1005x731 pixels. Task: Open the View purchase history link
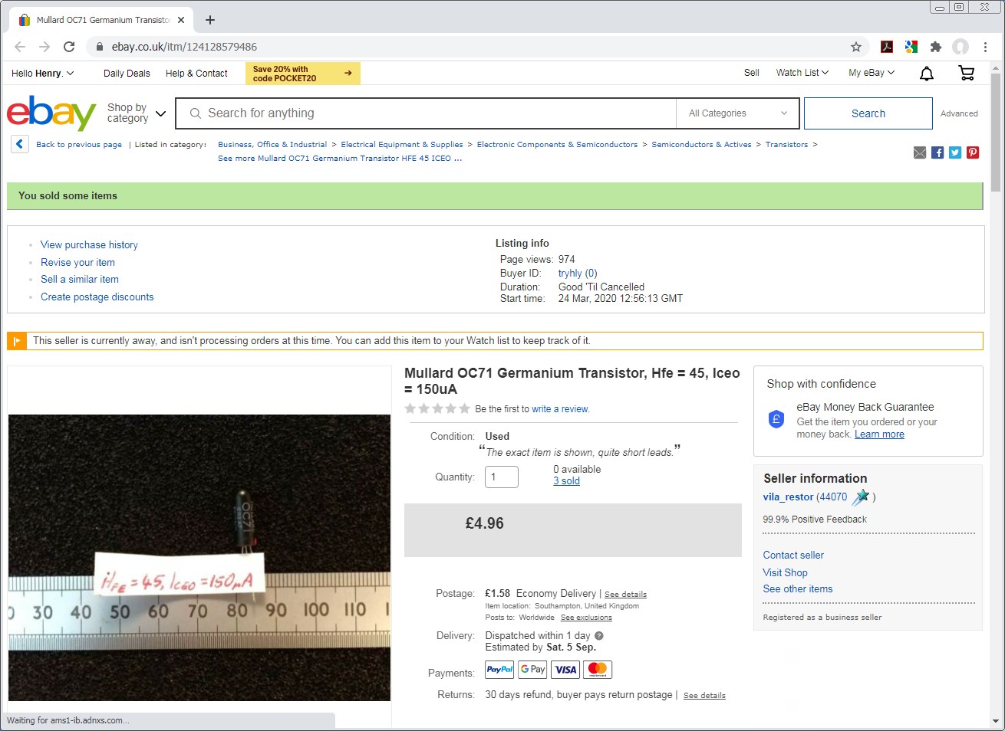(89, 245)
